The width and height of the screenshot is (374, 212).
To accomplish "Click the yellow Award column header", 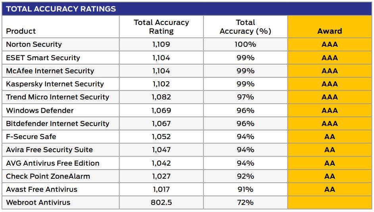I will pyautogui.click(x=330, y=31).
